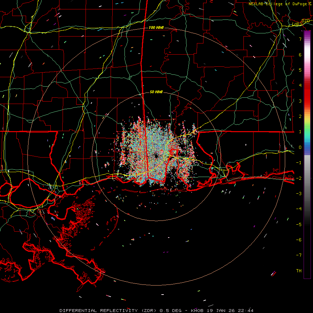Click "(ZDR)" in the bottom caption

click(x=149, y=311)
